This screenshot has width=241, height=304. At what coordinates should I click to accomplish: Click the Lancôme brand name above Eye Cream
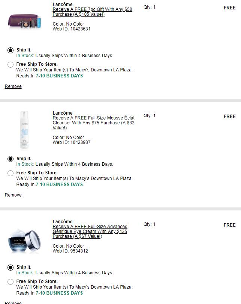[63, 221]
